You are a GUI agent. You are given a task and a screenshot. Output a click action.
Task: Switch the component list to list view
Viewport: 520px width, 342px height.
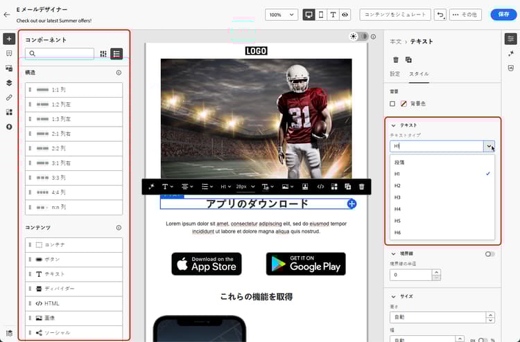coord(116,53)
